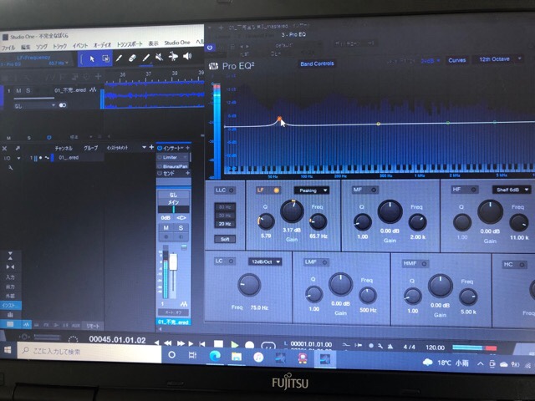Open the ファイル menu
This screenshot has width=535, height=401.
(x=8, y=48)
